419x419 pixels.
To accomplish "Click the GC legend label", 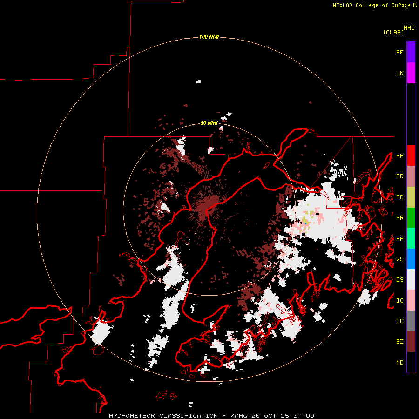I will coord(399,321).
